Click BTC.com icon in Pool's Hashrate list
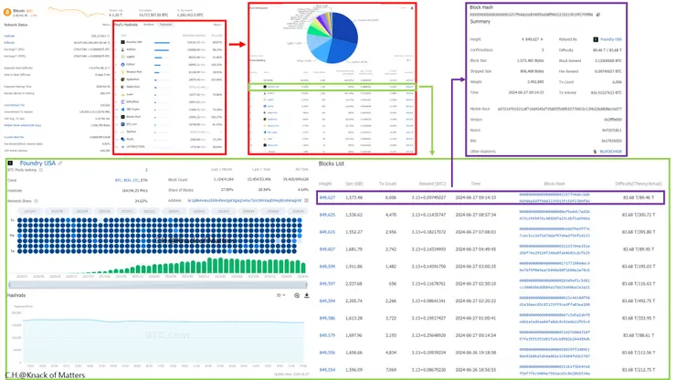 click(x=123, y=124)
